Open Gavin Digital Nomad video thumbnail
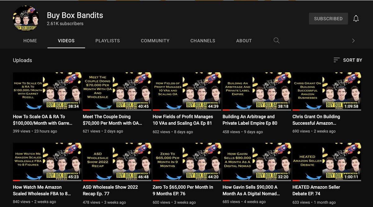 click(257, 162)
